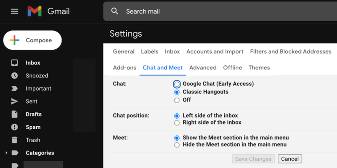The image size is (337, 168).
Task: Select Right side of the inbox option
Action: [177, 123]
